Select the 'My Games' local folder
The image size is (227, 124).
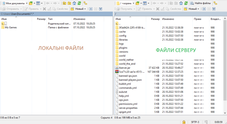(11, 27)
